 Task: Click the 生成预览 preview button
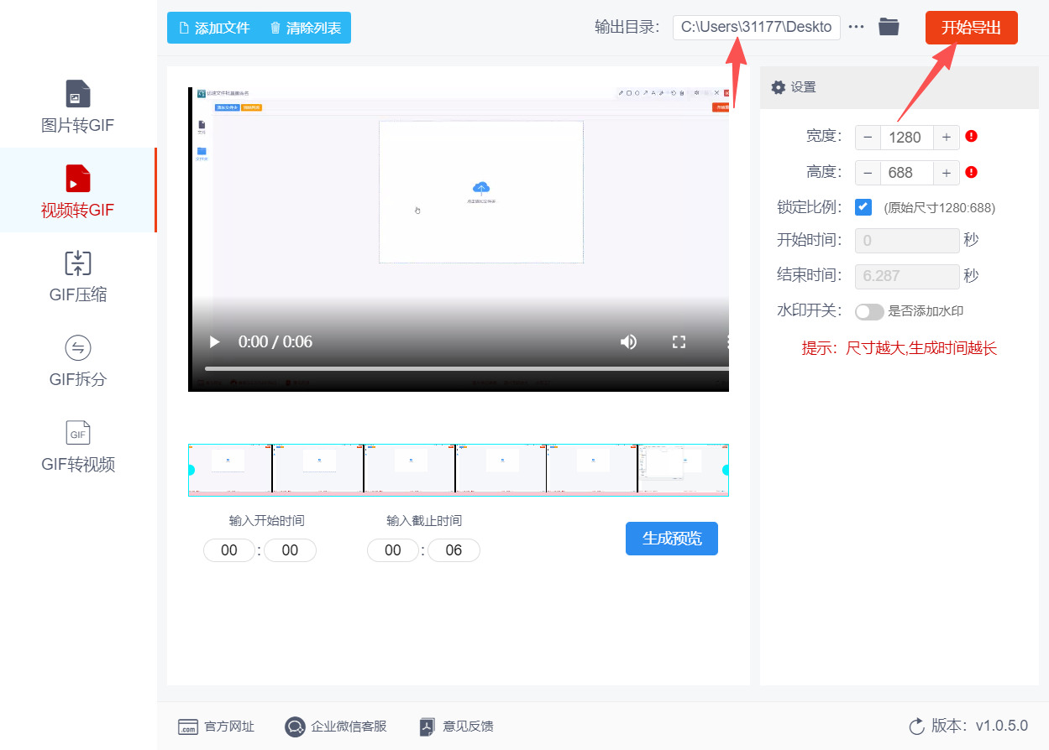671,539
